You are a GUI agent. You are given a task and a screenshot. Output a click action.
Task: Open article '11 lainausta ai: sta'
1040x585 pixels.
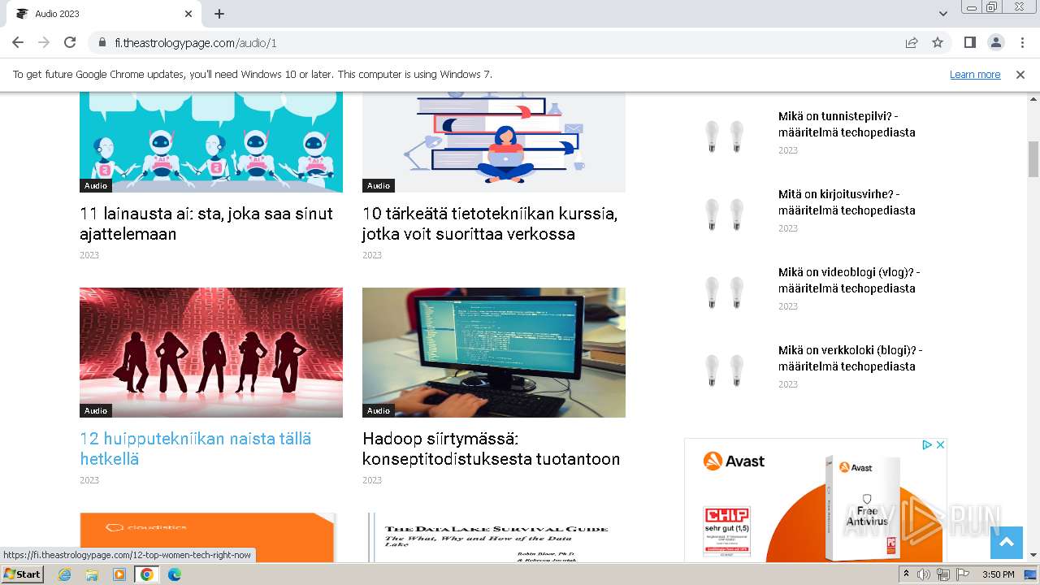pyautogui.click(x=206, y=223)
